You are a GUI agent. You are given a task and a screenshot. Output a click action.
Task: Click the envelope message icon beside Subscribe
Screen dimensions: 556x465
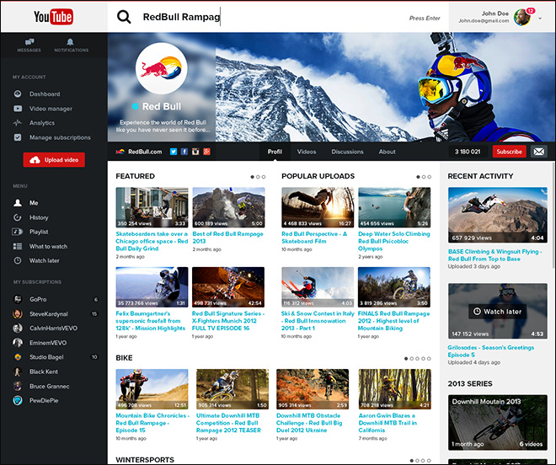(539, 152)
